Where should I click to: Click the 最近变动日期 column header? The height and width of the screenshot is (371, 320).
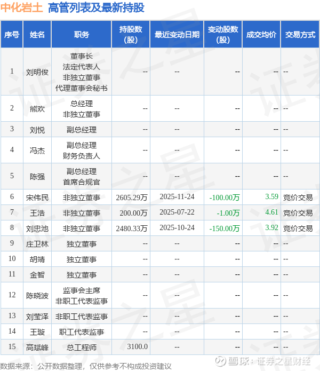pos(177,35)
